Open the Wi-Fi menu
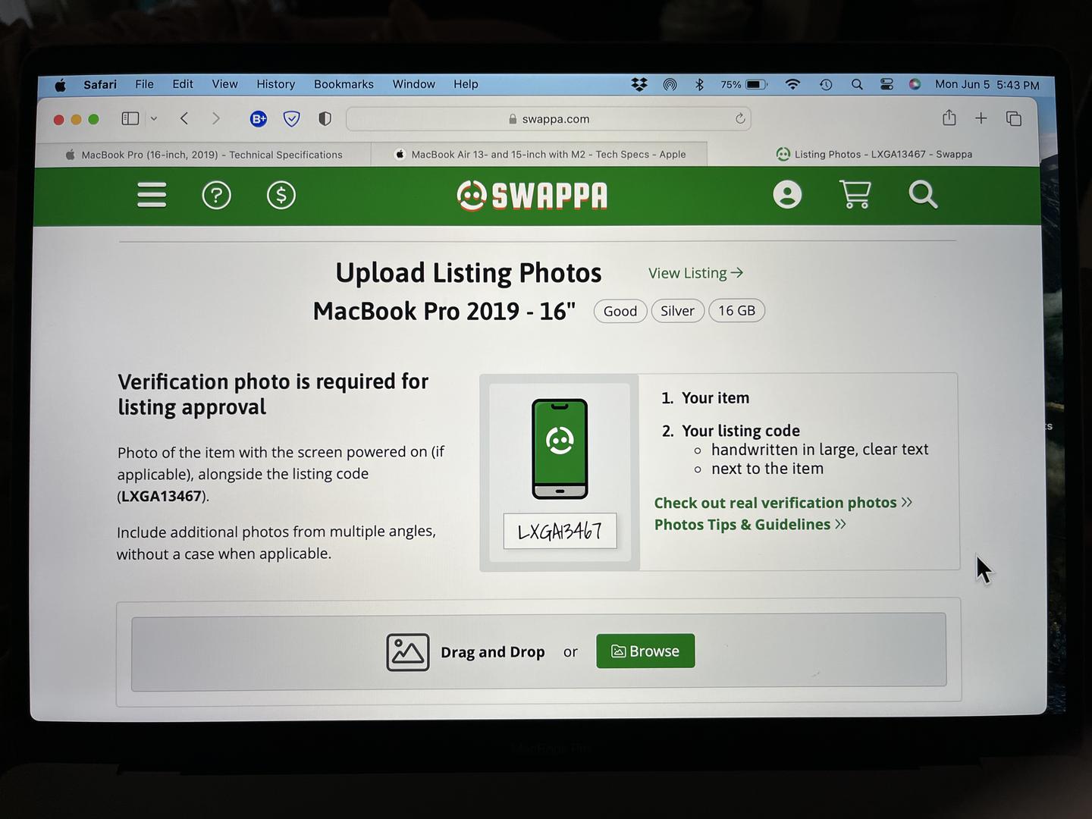 [x=792, y=85]
